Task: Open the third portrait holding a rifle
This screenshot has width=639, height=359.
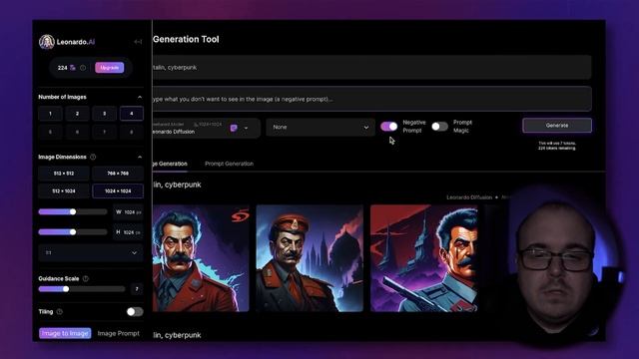Action: click(x=423, y=258)
